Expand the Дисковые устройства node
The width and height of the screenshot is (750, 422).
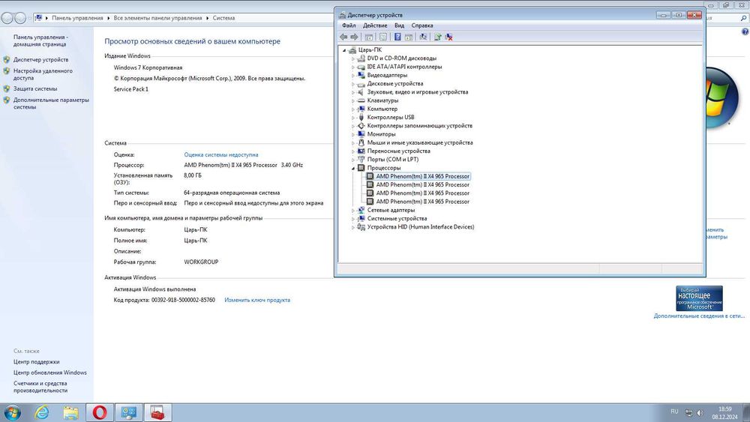tap(353, 84)
